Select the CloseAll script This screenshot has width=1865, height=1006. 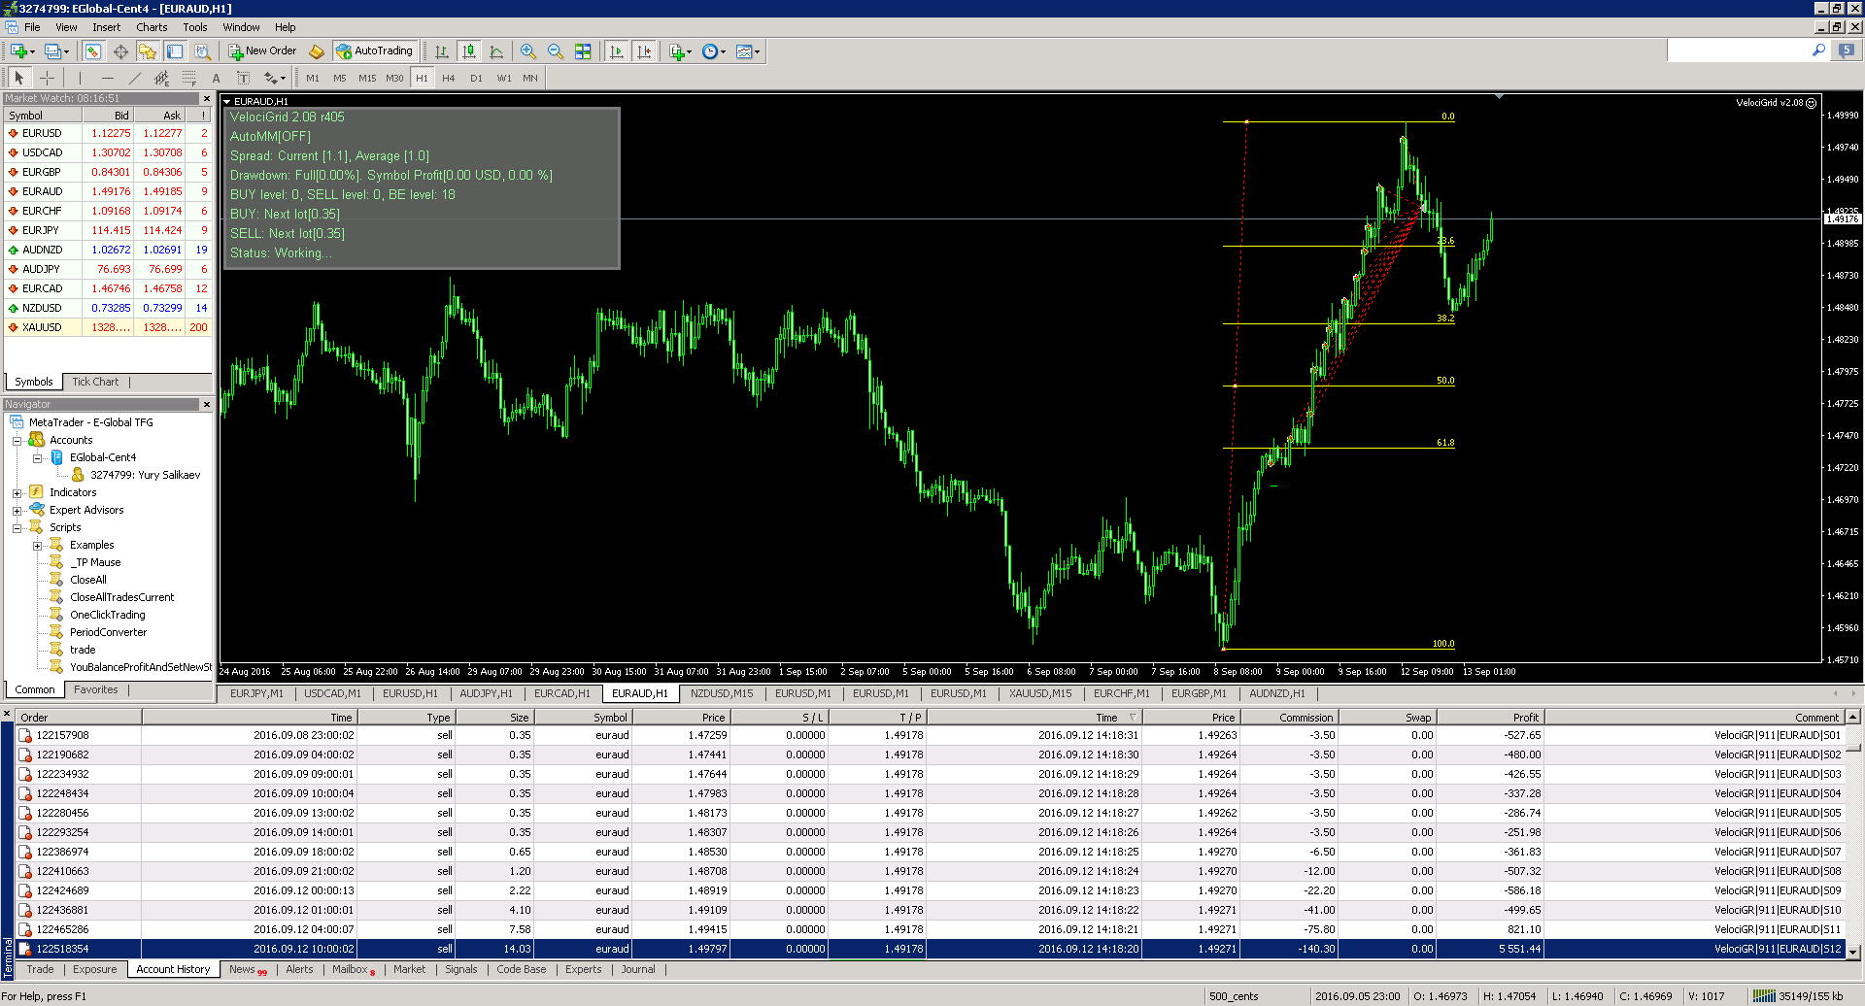pos(87,580)
